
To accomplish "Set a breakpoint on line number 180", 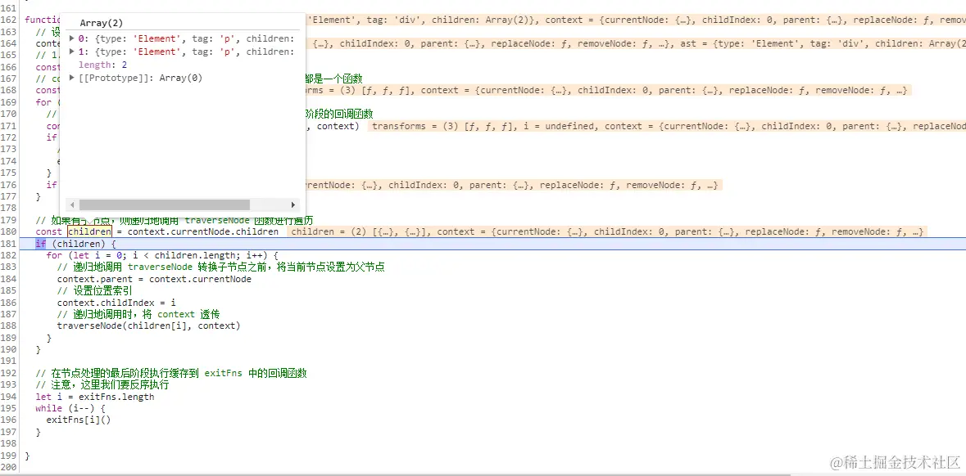I will (9, 231).
